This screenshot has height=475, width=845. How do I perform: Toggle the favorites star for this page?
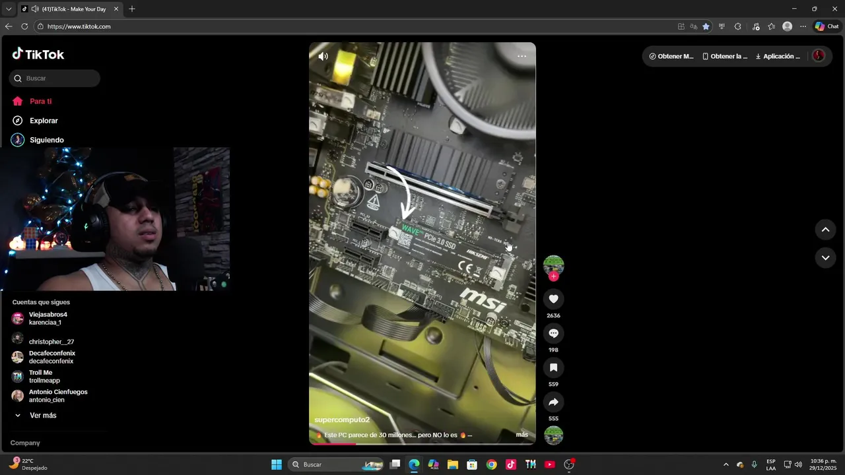pos(706,26)
